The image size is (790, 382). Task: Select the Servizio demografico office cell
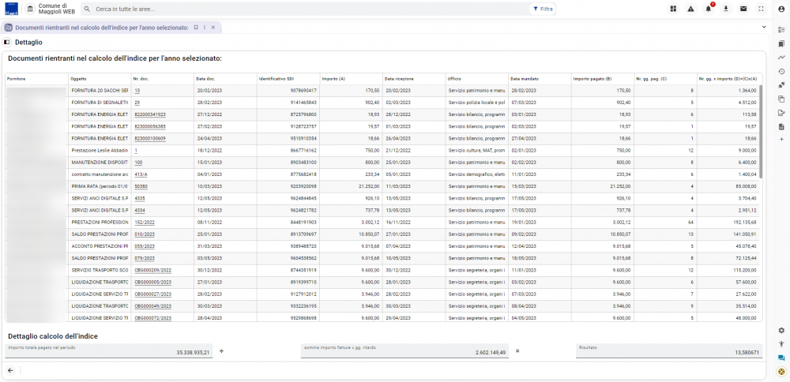(476, 174)
